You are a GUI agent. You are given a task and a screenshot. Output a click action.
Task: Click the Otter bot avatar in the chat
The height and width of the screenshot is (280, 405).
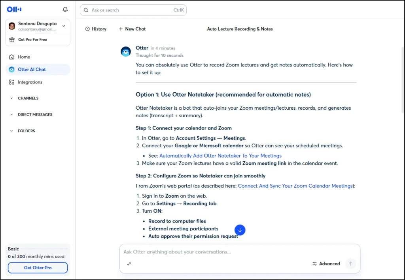[126, 52]
